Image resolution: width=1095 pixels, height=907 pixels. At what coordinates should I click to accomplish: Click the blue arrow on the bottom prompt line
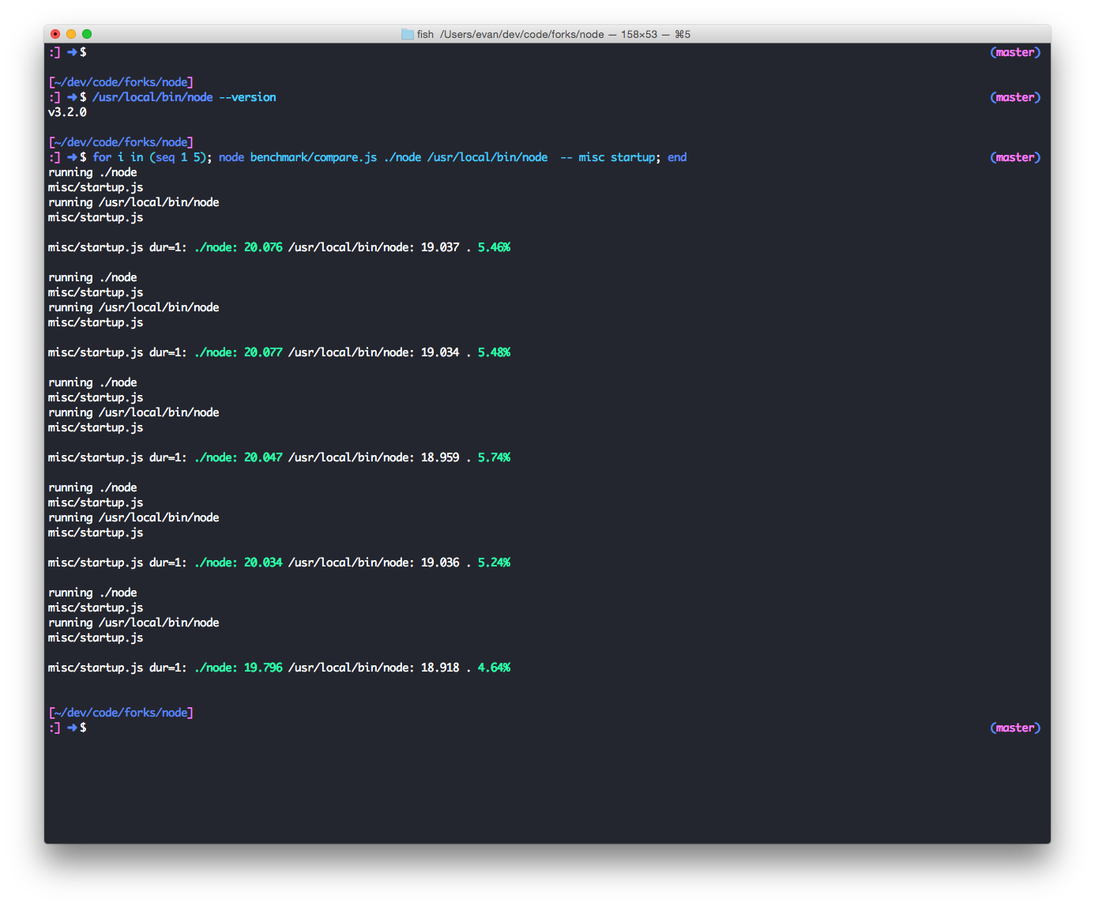click(x=72, y=728)
